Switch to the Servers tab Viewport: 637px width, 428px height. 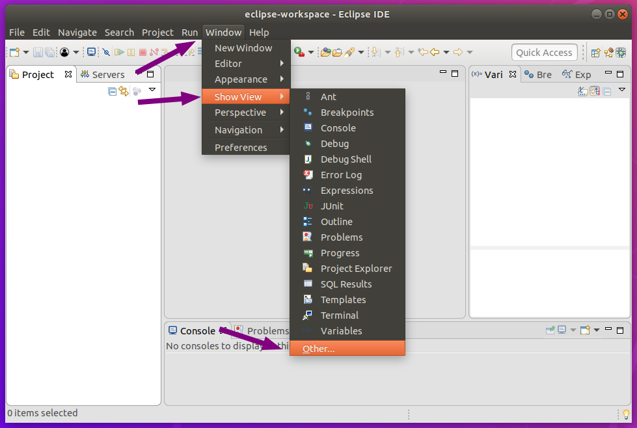point(103,75)
